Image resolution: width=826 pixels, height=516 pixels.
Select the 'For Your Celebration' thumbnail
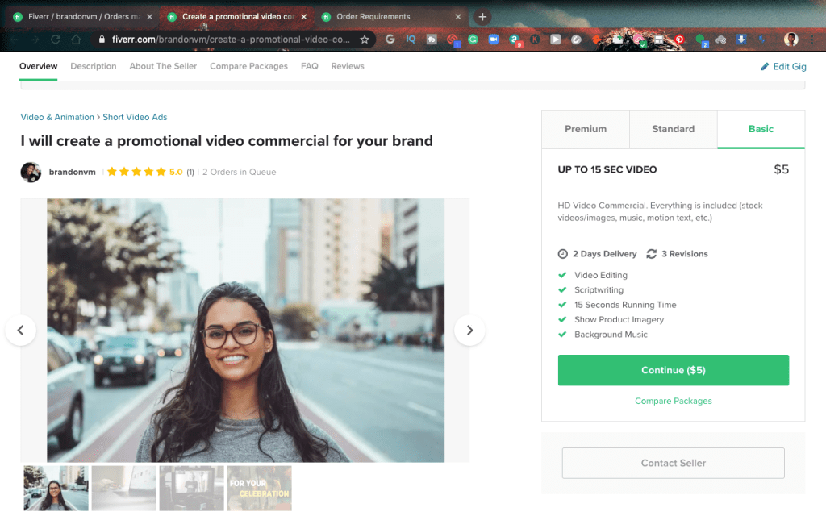click(259, 488)
